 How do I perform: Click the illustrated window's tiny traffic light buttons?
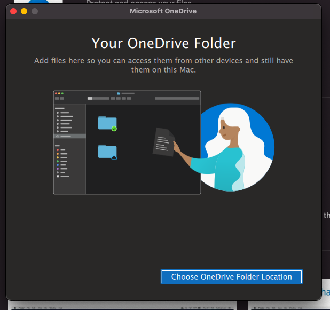[58, 93]
